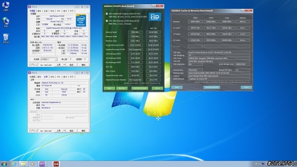Click 确定 button in the CPU-Z processor window
The height and width of the screenshot is (167, 297).
[x=84, y=65]
